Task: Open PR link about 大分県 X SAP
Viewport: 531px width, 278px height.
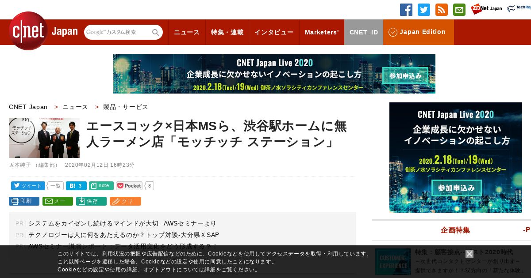Action: click(x=123, y=235)
